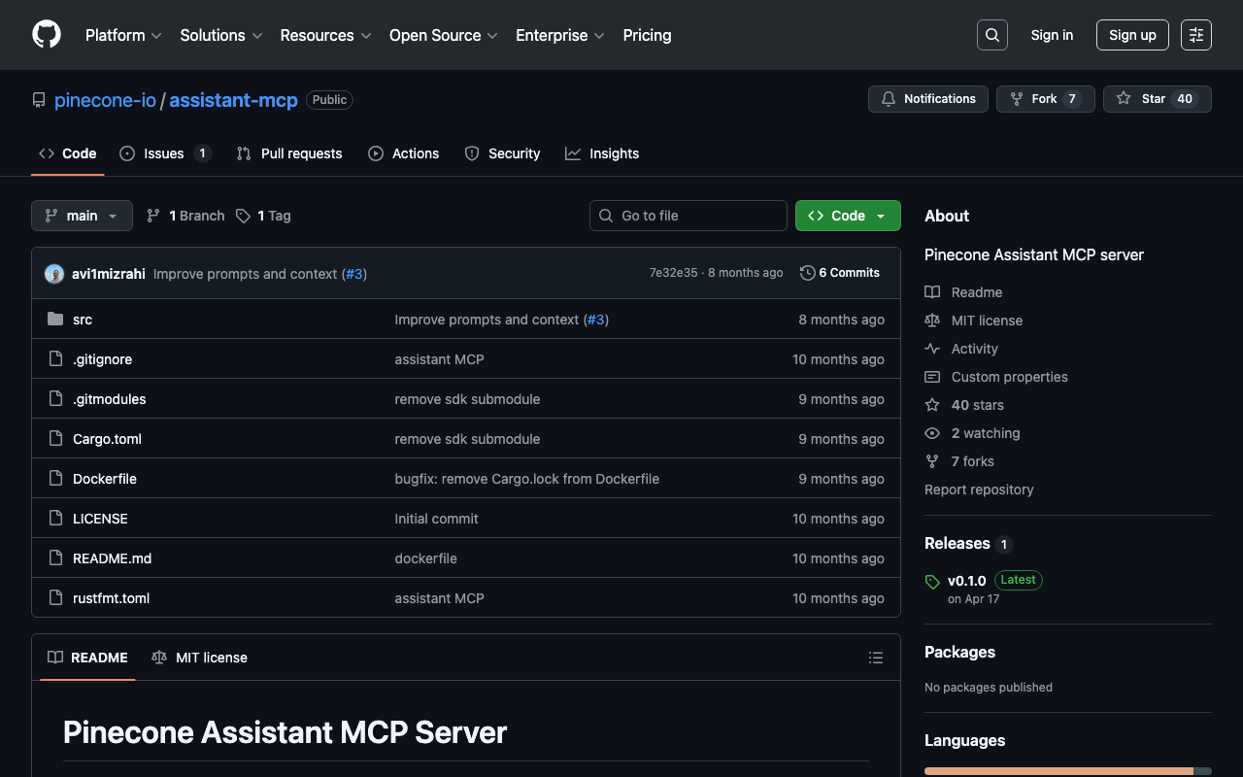Click the Languages color bar
1243x777 pixels.
click(1058, 771)
